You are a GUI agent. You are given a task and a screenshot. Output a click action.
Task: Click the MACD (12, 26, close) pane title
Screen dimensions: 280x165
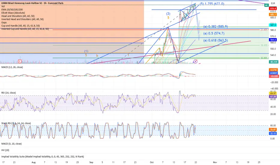coord(12,67)
